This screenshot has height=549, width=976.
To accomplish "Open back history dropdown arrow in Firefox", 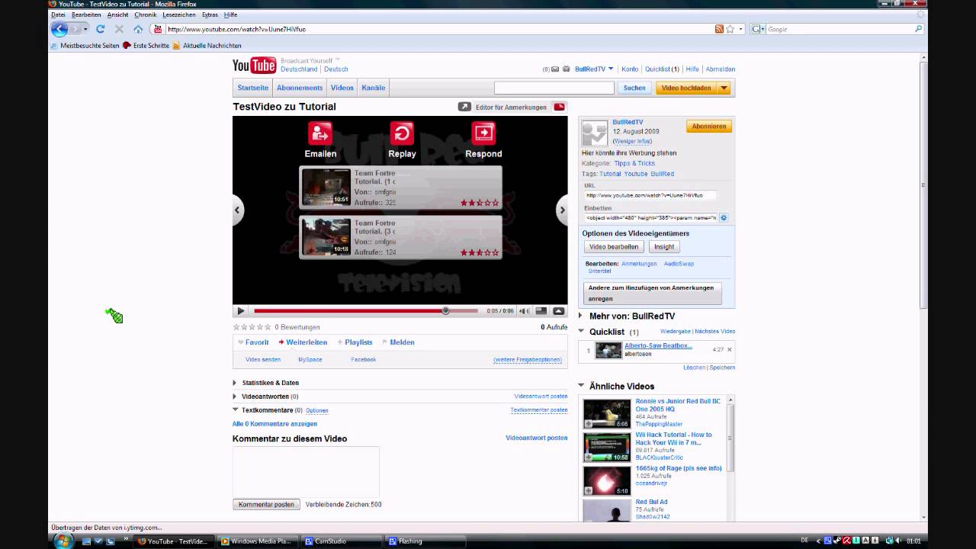I will point(85,29).
